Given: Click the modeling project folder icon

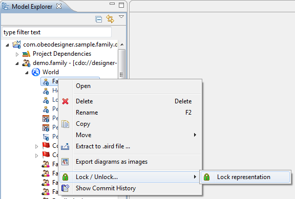Looking at the screenshot, I should point(16,45).
